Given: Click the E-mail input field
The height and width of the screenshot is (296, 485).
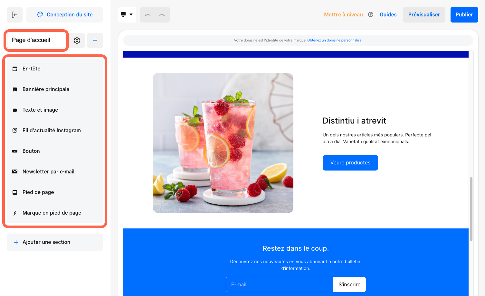Looking at the screenshot, I should [x=280, y=284].
